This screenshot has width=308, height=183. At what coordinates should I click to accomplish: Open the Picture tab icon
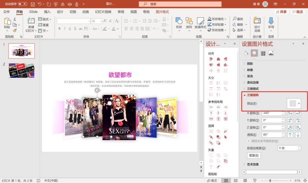[271, 53]
